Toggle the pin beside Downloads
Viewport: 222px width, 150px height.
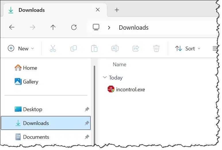point(87,123)
